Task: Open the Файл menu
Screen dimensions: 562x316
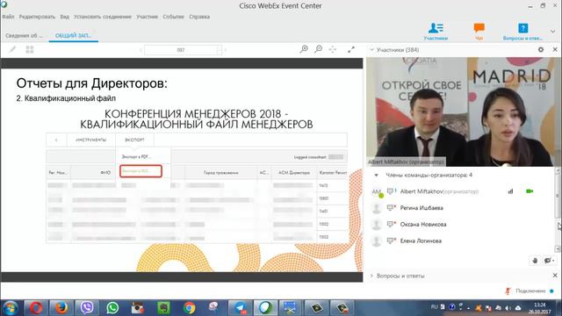Action: pos(8,17)
